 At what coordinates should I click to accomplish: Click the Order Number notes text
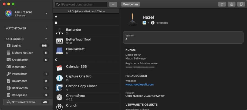pos(145,96)
